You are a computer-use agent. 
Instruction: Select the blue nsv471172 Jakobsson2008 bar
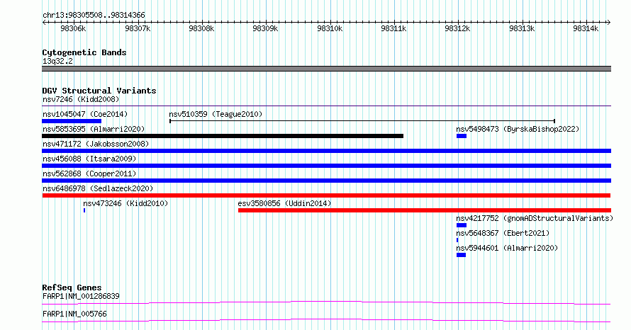coord(326,151)
